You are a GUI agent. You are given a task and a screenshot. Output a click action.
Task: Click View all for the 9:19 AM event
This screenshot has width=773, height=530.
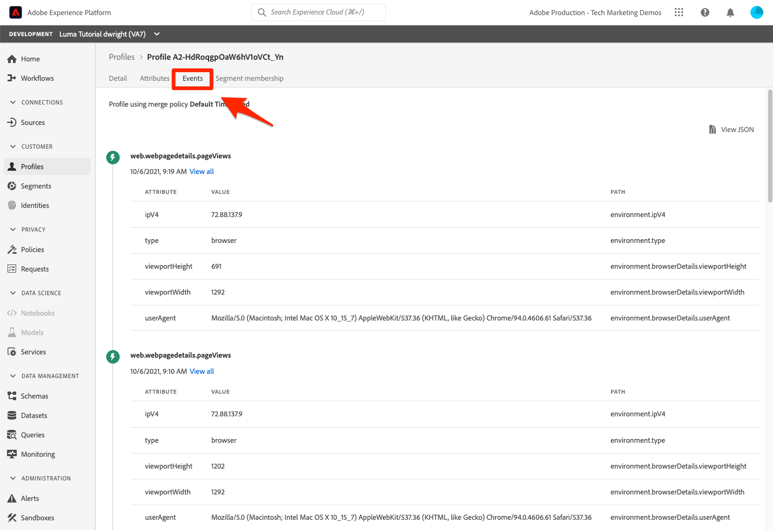[x=202, y=172]
